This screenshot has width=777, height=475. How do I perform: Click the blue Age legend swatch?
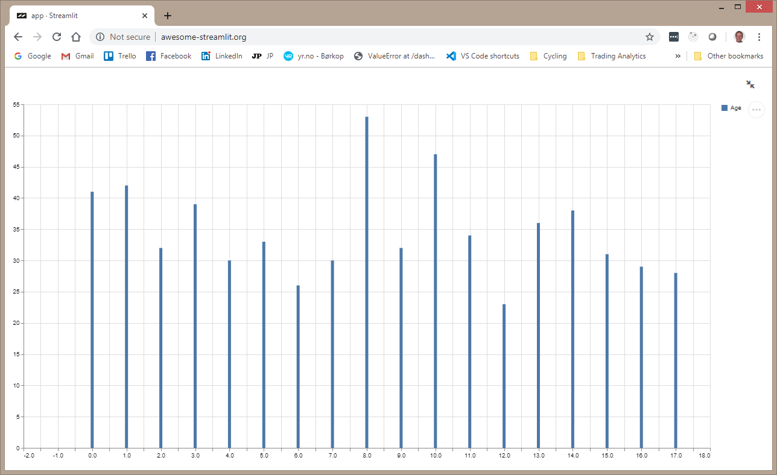pos(725,108)
